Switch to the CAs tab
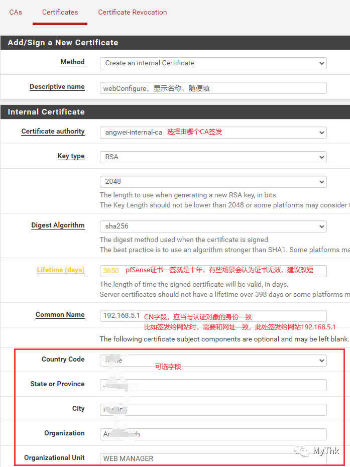Image resolution: width=350 pixels, height=467 pixels. coord(16,12)
